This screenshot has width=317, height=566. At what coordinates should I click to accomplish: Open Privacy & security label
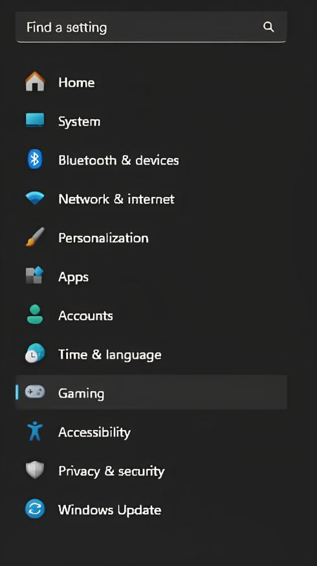111,471
